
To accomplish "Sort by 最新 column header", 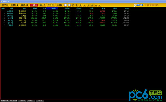I will click(35, 9).
